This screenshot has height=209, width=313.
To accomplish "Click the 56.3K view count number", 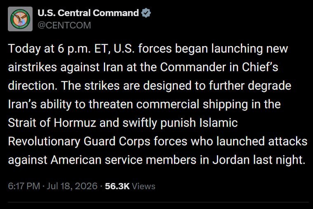I will (118, 186).
